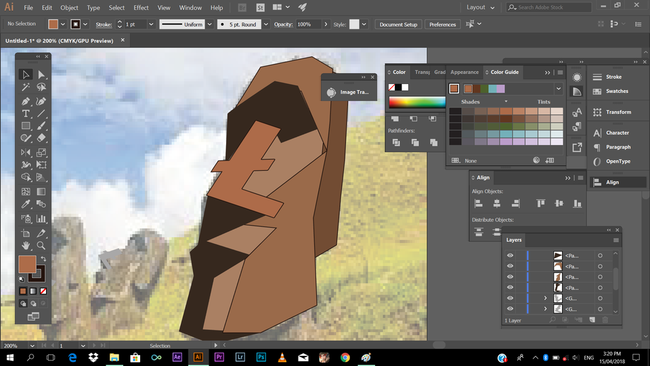Expand the first group in Layers panel
The width and height of the screenshot is (650, 366).
[x=545, y=298]
